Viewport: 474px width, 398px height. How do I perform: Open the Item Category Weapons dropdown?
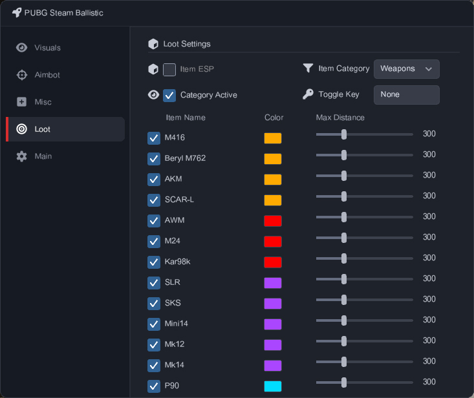pyautogui.click(x=407, y=69)
